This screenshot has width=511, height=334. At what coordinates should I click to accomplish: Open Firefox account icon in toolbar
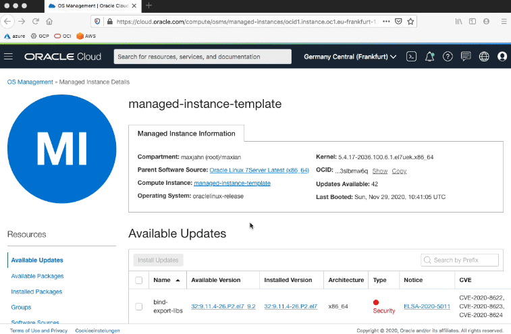pyautogui.click(x=486, y=22)
